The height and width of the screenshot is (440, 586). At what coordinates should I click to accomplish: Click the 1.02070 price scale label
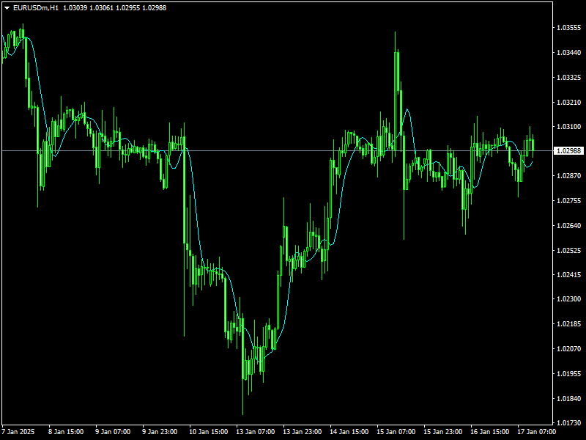click(x=569, y=349)
